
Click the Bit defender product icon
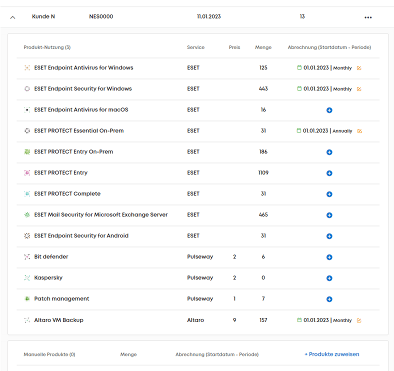[x=27, y=256]
